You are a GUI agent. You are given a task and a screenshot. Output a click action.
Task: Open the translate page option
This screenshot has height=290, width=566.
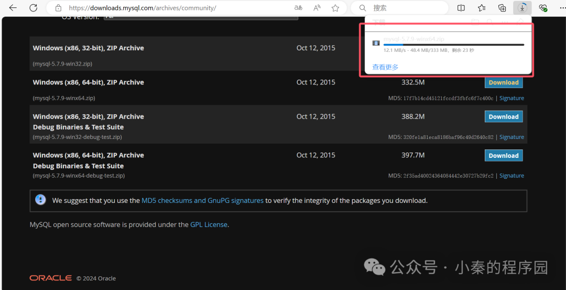tap(298, 7)
